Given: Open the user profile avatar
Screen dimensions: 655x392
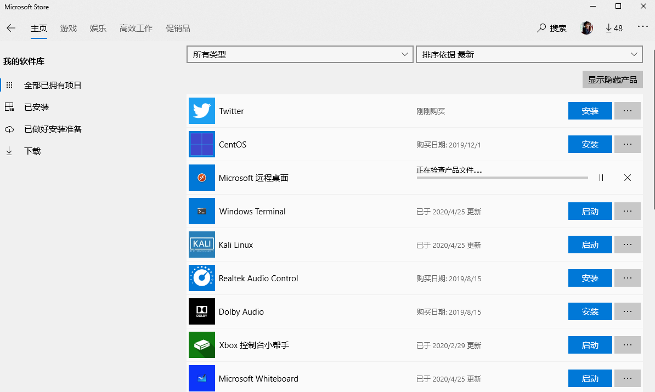Looking at the screenshot, I should [x=586, y=28].
